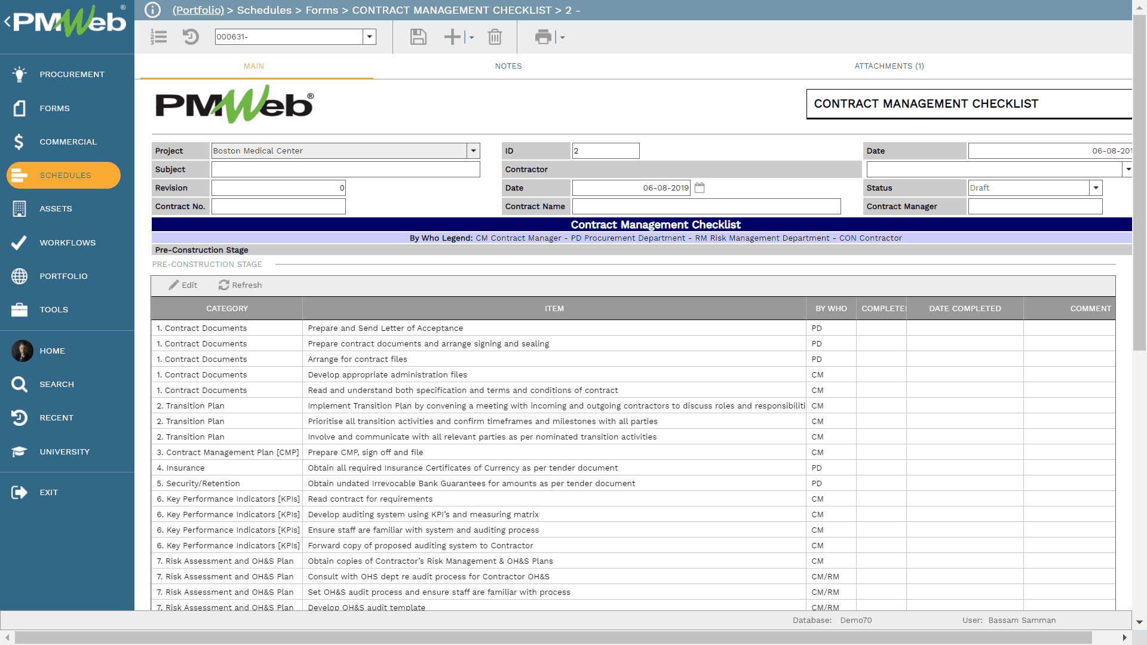Select row Arrange for contract files

click(x=633, y=359)
